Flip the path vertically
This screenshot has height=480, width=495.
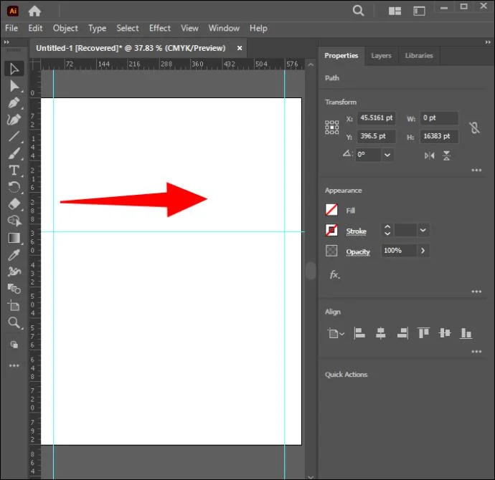446,155
